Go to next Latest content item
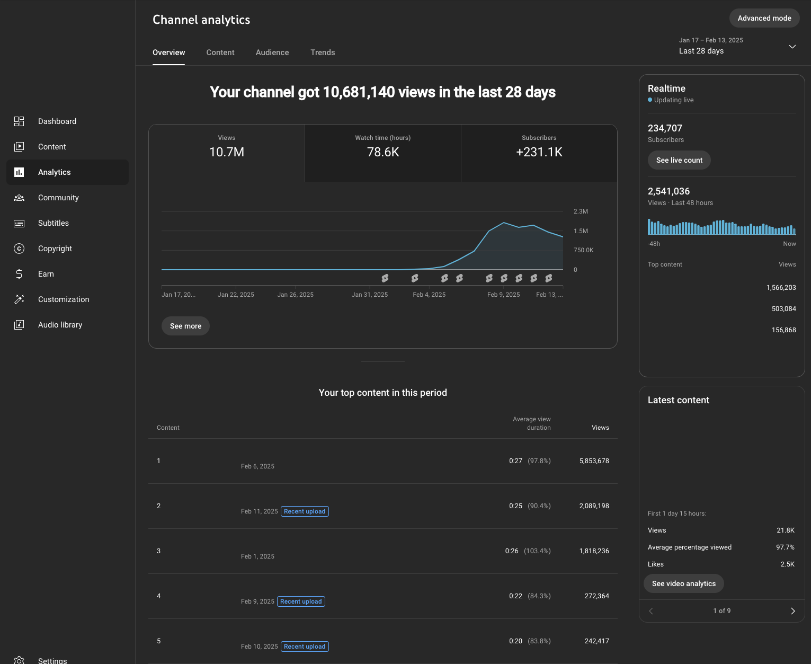Screen dimensions: 811x664 [x=792, y=611]
